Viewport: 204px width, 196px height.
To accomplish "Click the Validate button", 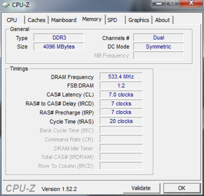I will click(x=141, y=188).
